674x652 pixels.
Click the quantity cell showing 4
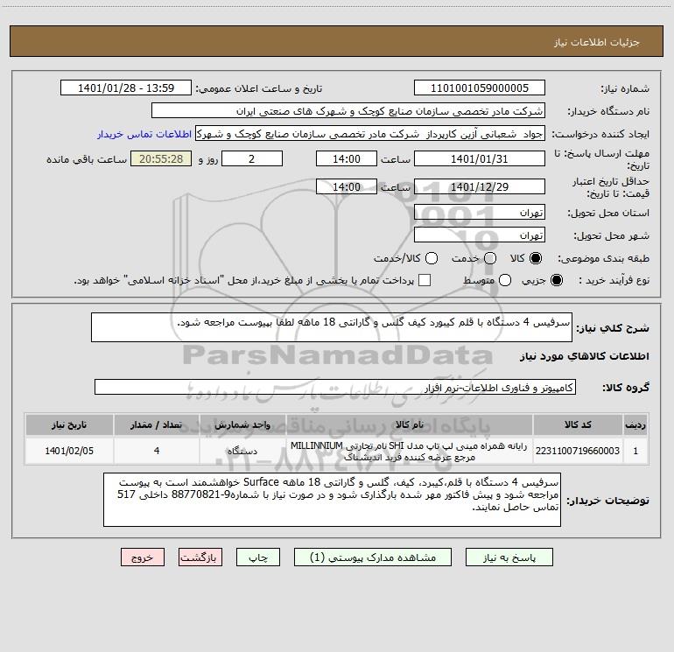coord(157,451)
